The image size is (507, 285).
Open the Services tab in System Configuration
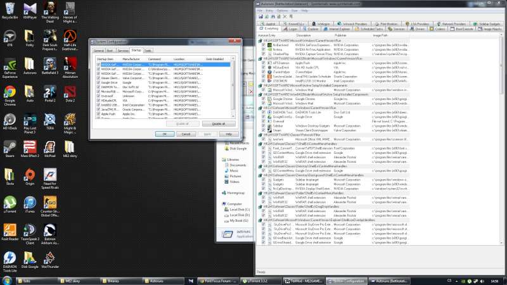[x=122, y=50]
